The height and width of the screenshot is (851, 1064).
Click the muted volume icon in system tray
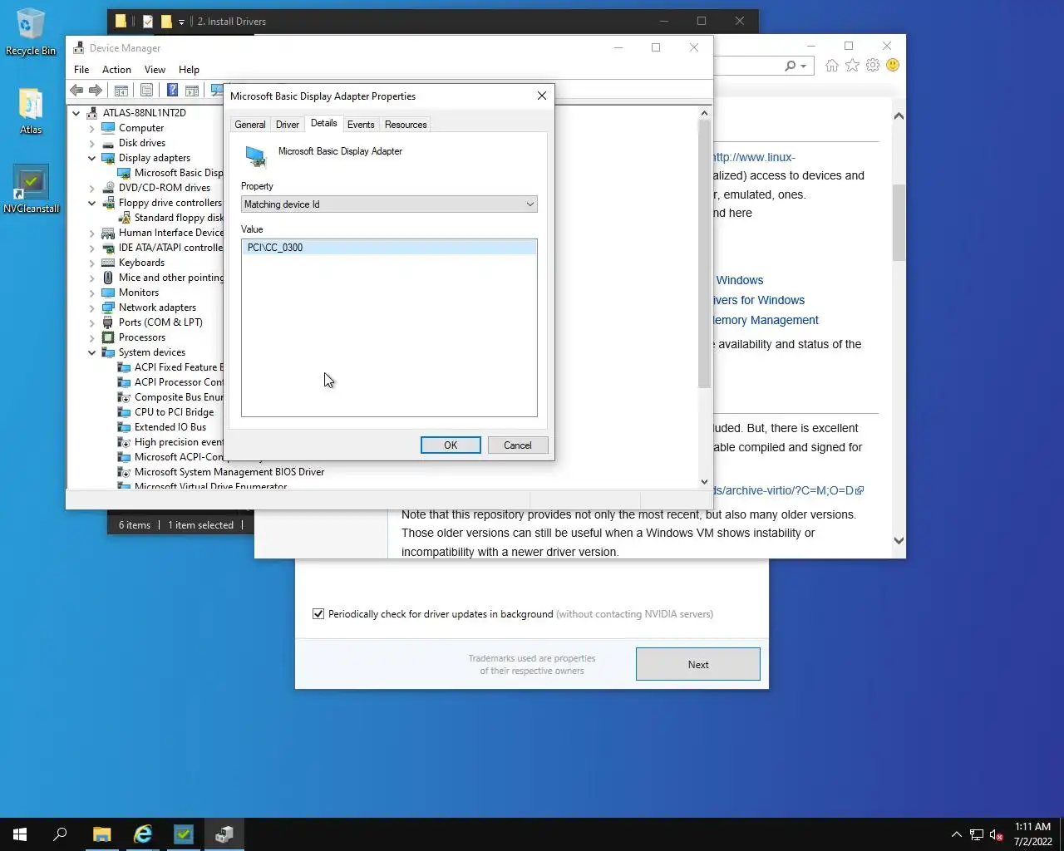997,834
